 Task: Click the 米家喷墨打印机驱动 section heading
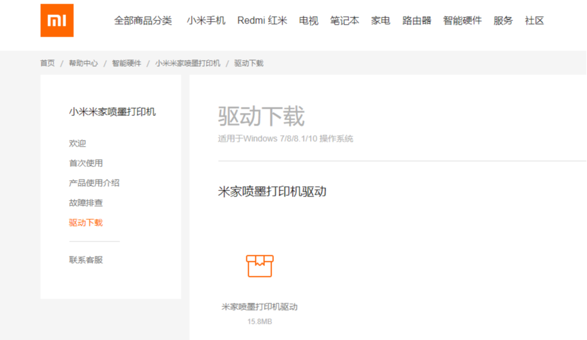(x=272, y=192)
